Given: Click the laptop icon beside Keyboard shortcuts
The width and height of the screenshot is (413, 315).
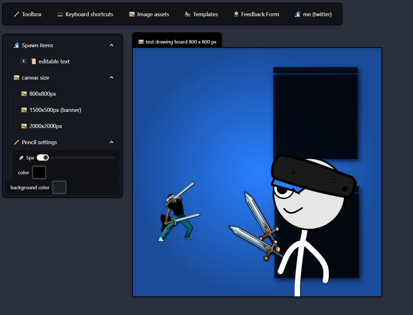Looking at the screenshot, I should [x=60, y=14].
